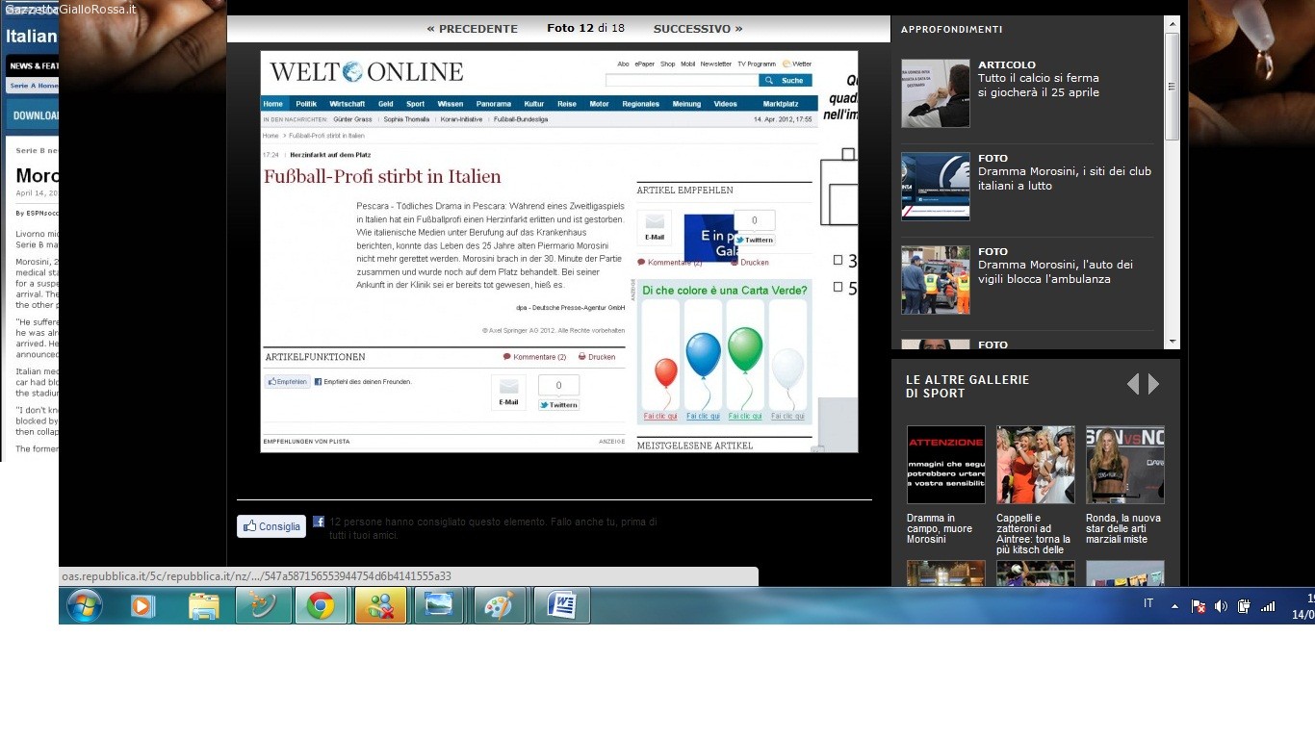
Task: Click the red balloon in Carta Verde ad
Action: point(665,372)
